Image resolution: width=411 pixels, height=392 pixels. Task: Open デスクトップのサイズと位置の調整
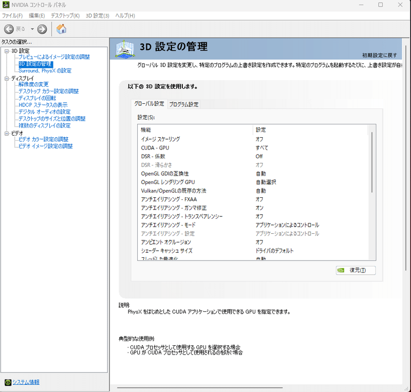tap(52, 119)
